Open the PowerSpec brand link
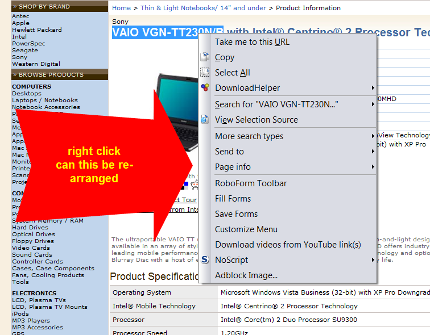This screenshot has width=430, height=335. tap(28, 44)
